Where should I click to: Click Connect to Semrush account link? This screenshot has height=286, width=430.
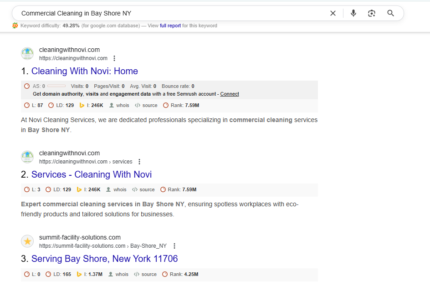pos(230,94)
